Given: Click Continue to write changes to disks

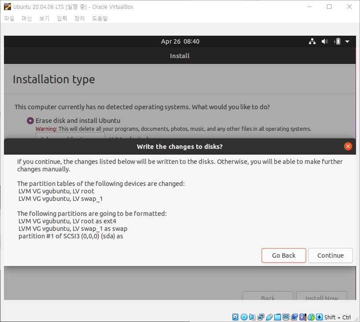Looking at the screenshot, I should click(330, 255).
